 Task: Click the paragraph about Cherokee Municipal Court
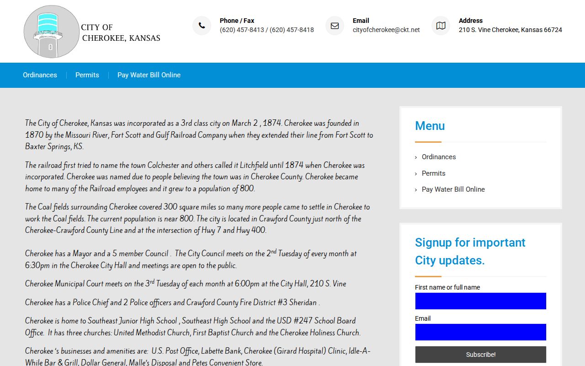186,284
